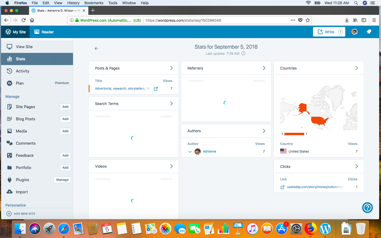Open the Comments section icon
Viewport: 381px width, 238px height.
10,143
